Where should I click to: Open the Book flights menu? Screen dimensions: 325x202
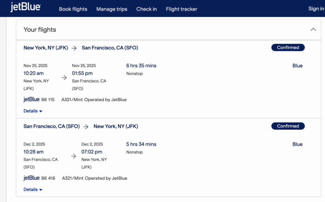(x=73, y=9)
